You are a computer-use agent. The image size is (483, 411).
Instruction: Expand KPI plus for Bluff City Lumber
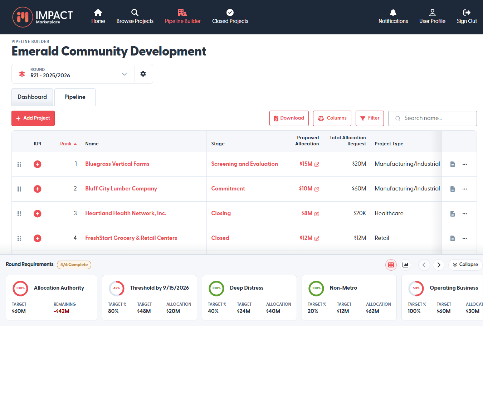tap(37, 189)
